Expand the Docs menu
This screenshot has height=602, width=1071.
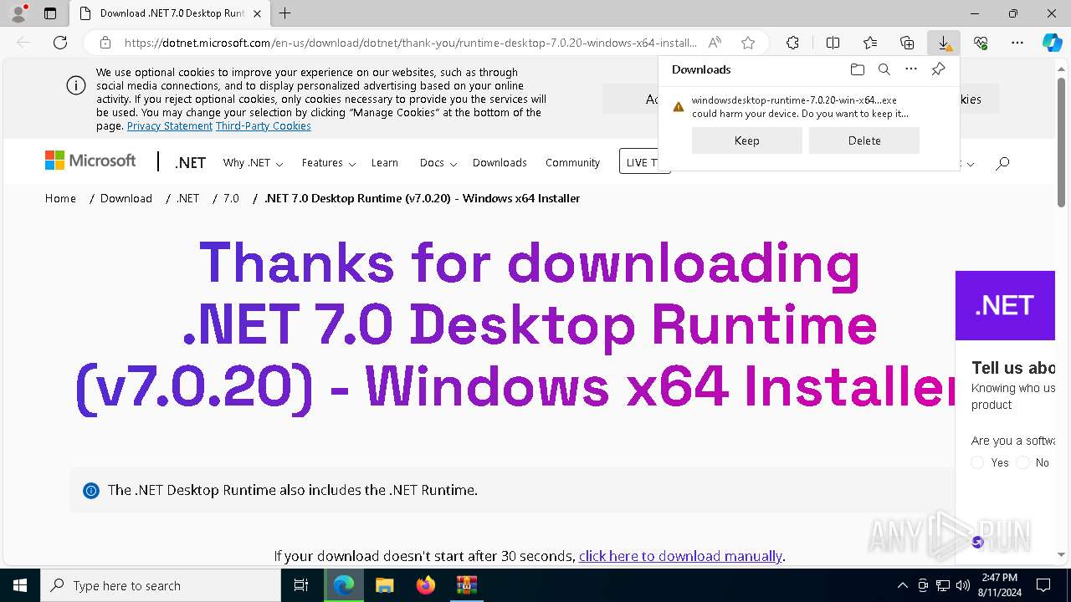438,163
